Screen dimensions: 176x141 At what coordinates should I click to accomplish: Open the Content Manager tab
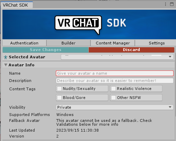click(113, 43)
